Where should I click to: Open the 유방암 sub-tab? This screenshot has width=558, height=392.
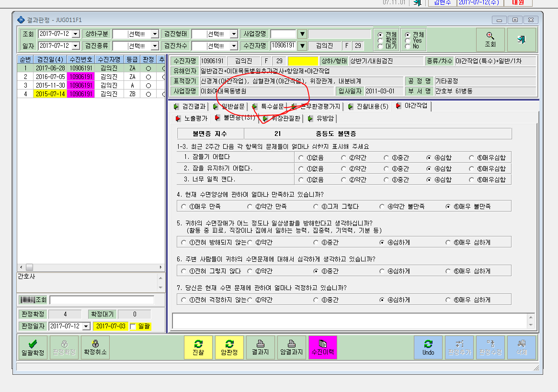tap(321, 118)
